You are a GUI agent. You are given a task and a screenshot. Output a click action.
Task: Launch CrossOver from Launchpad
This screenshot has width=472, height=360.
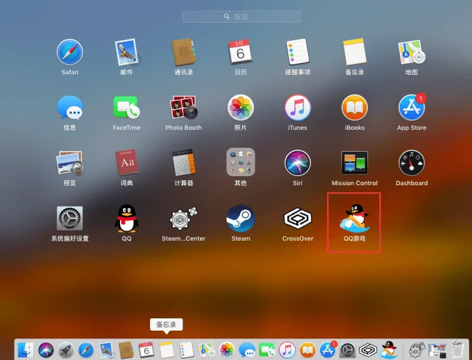(298, 218)
